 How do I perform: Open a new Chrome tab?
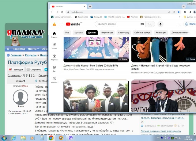(x=90, y=6)
